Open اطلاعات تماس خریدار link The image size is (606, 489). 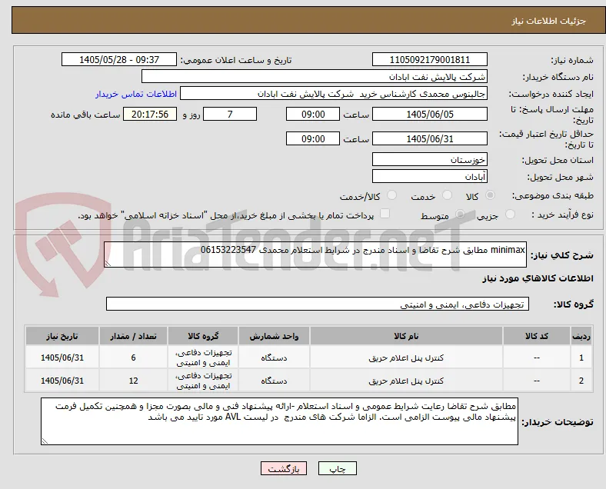[x=136, y=94]
